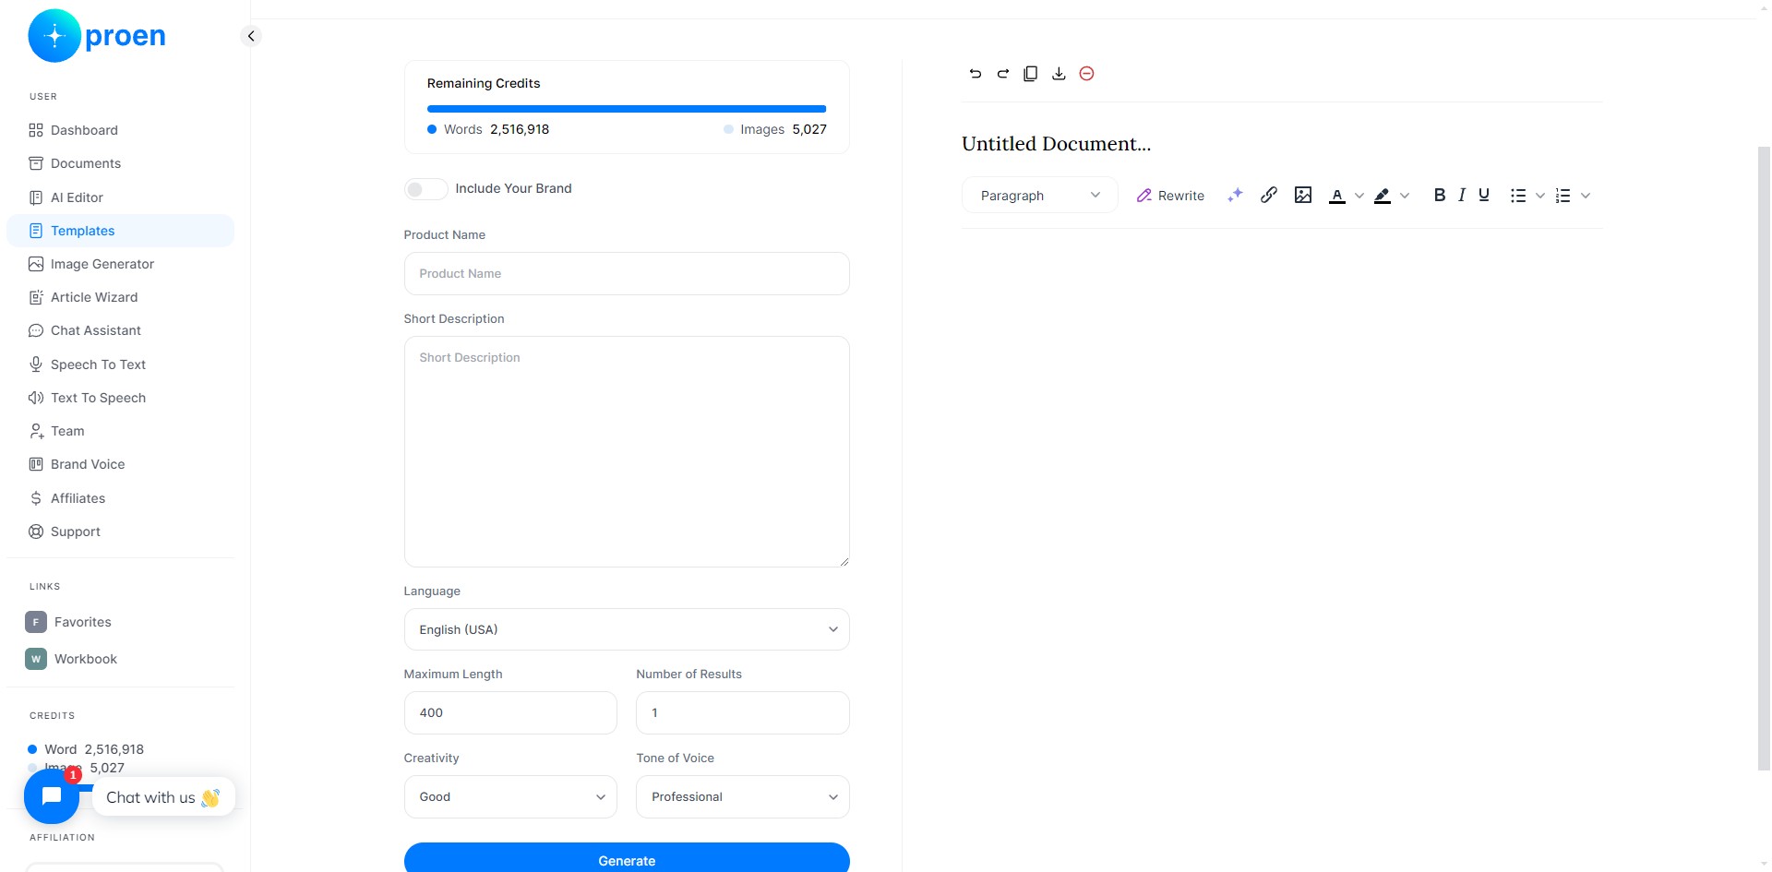The width and height of the screenshot is (1772, 872).
Task: Toggle bold formatting
Action: tap(1440, 195)
